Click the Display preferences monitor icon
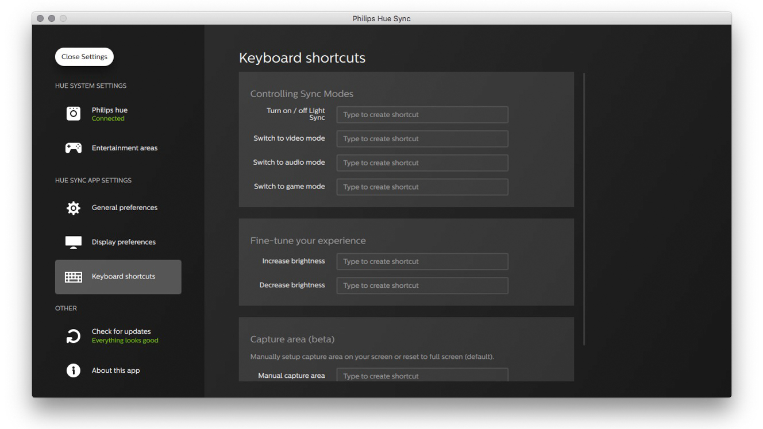This screenshot has height=429, width=763. (74, 242)
